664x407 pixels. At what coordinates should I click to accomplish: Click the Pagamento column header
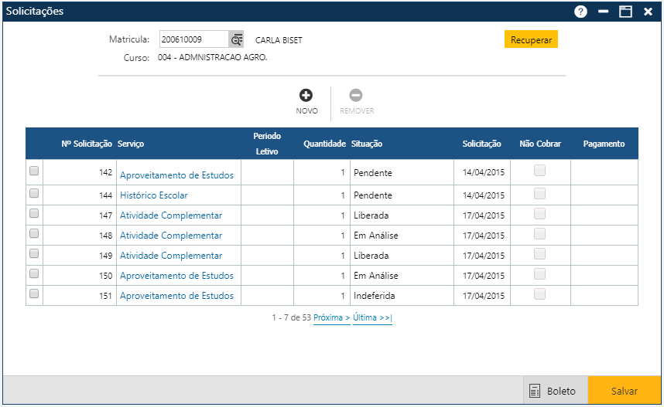coord(604,144)
